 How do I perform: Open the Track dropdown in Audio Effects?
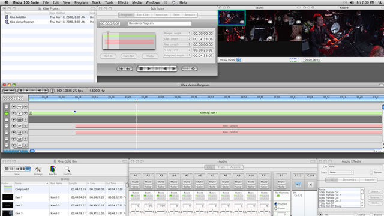coord(341,172)
